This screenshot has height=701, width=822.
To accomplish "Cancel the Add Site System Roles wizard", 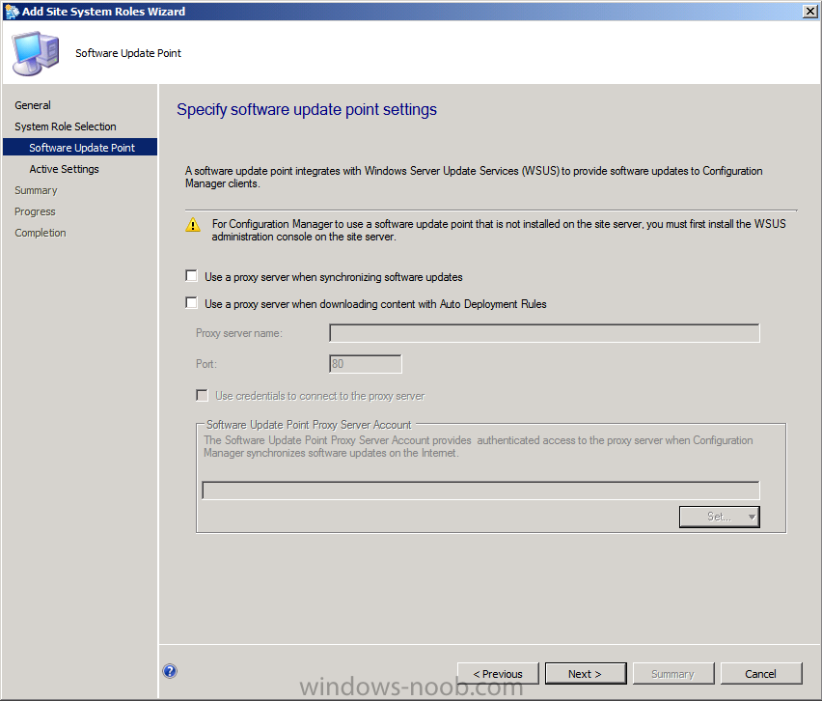I will coord(760,674).
